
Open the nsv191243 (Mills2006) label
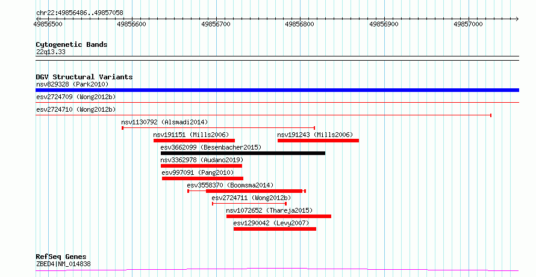pos(315,135)
